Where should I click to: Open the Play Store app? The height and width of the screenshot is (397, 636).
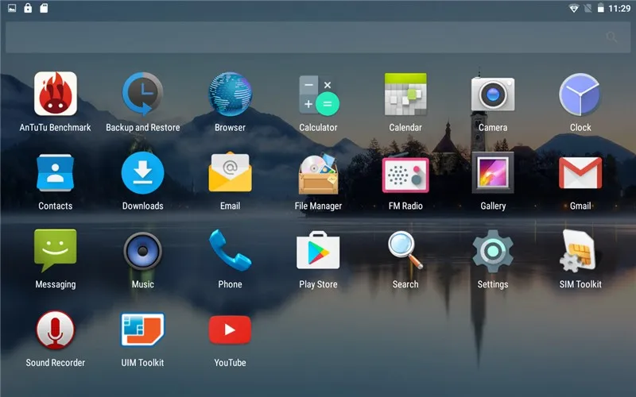tap(319, 250)
